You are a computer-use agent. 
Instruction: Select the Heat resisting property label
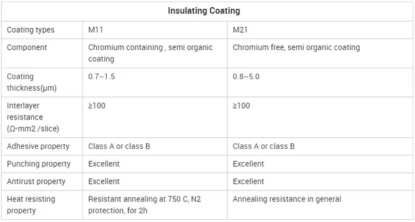coord(31,205)
